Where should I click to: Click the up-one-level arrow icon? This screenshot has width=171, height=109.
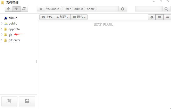click(x=122, y=9)
